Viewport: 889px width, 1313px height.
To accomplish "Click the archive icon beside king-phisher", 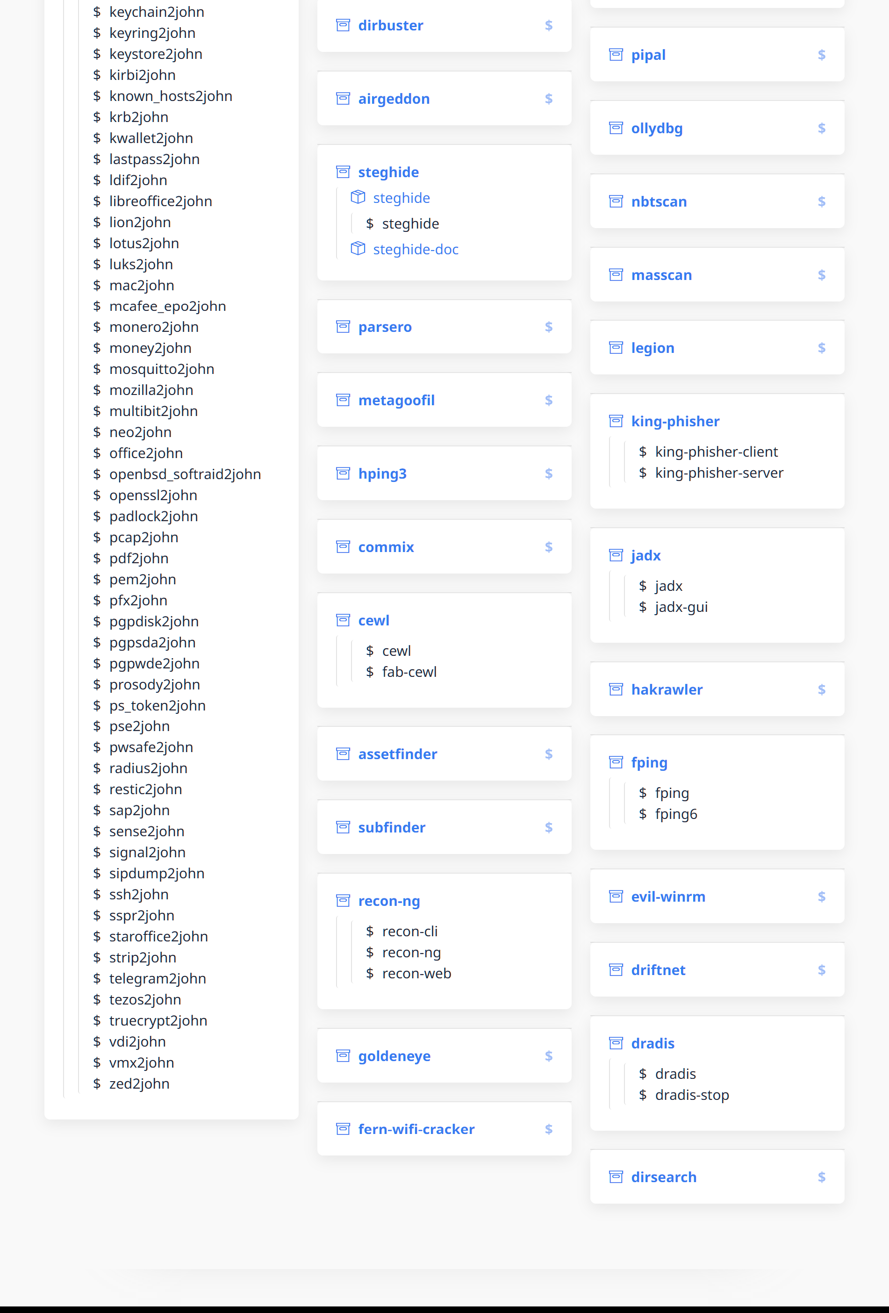I will [x=616, y=422].
